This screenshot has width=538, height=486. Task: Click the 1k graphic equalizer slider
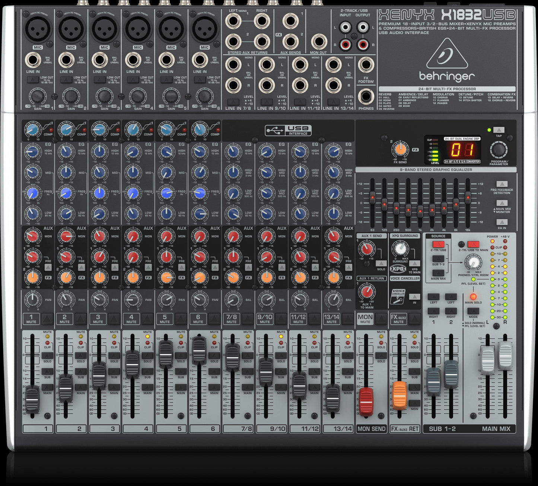tap(420, 212)
